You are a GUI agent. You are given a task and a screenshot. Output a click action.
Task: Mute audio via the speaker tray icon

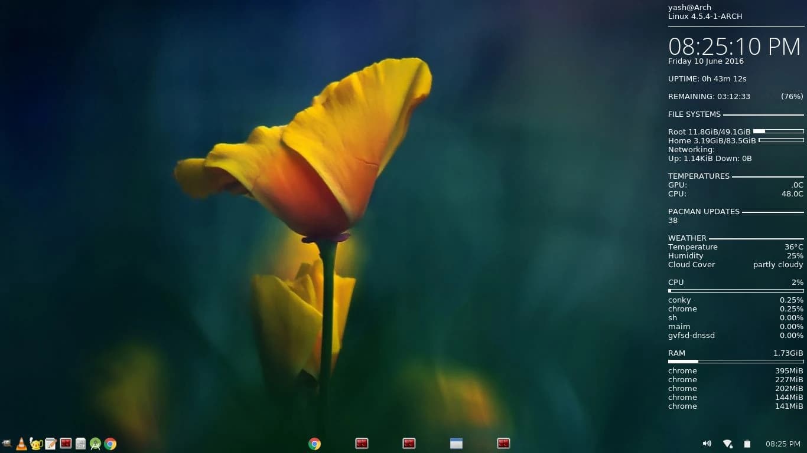707,443
